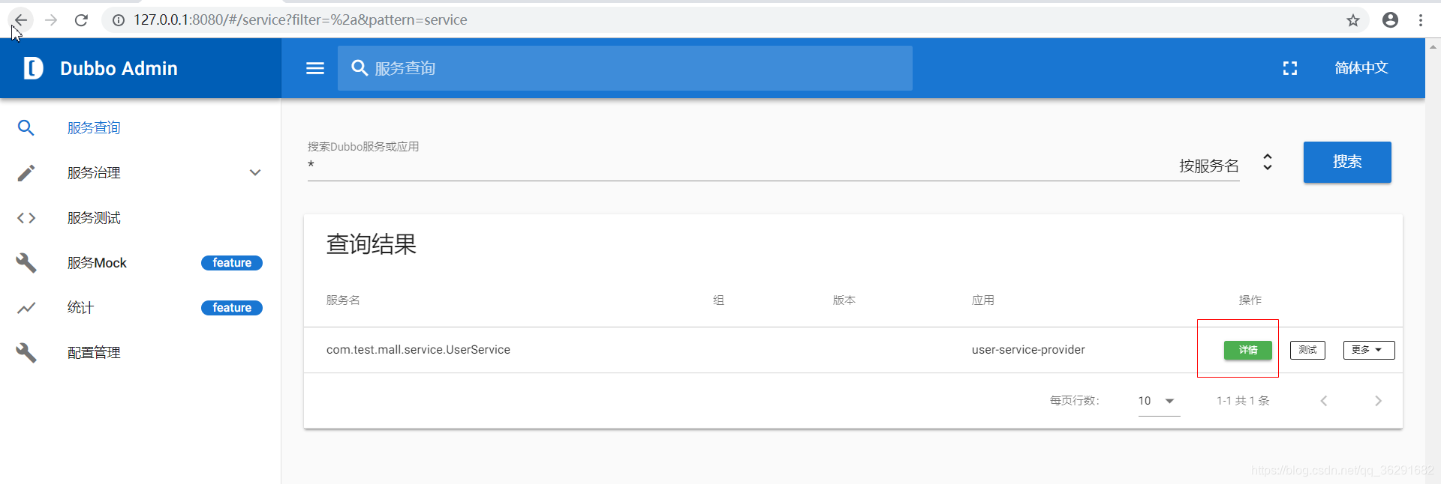The image size is (1441, 484).
Task: Click the Dubbo Admin title
Action: [x=119, y=68]
